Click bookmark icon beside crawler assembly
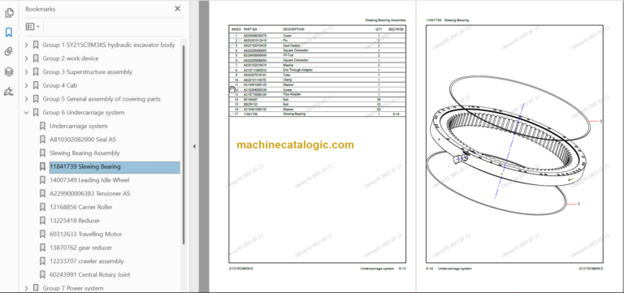This screenshot has width=624, height=293. pos(42,261)
